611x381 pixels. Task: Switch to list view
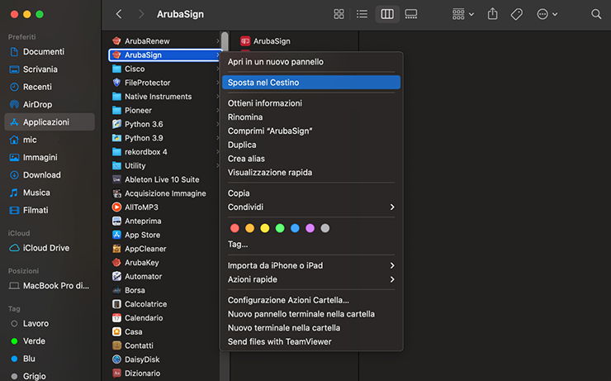coord(362,14)
